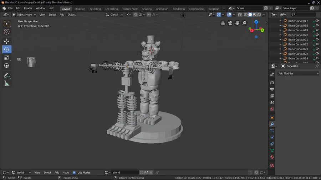This screenshot has width=321, height=180.
Task: Open the Add Modifier dropdown
Action: (298, 74)
